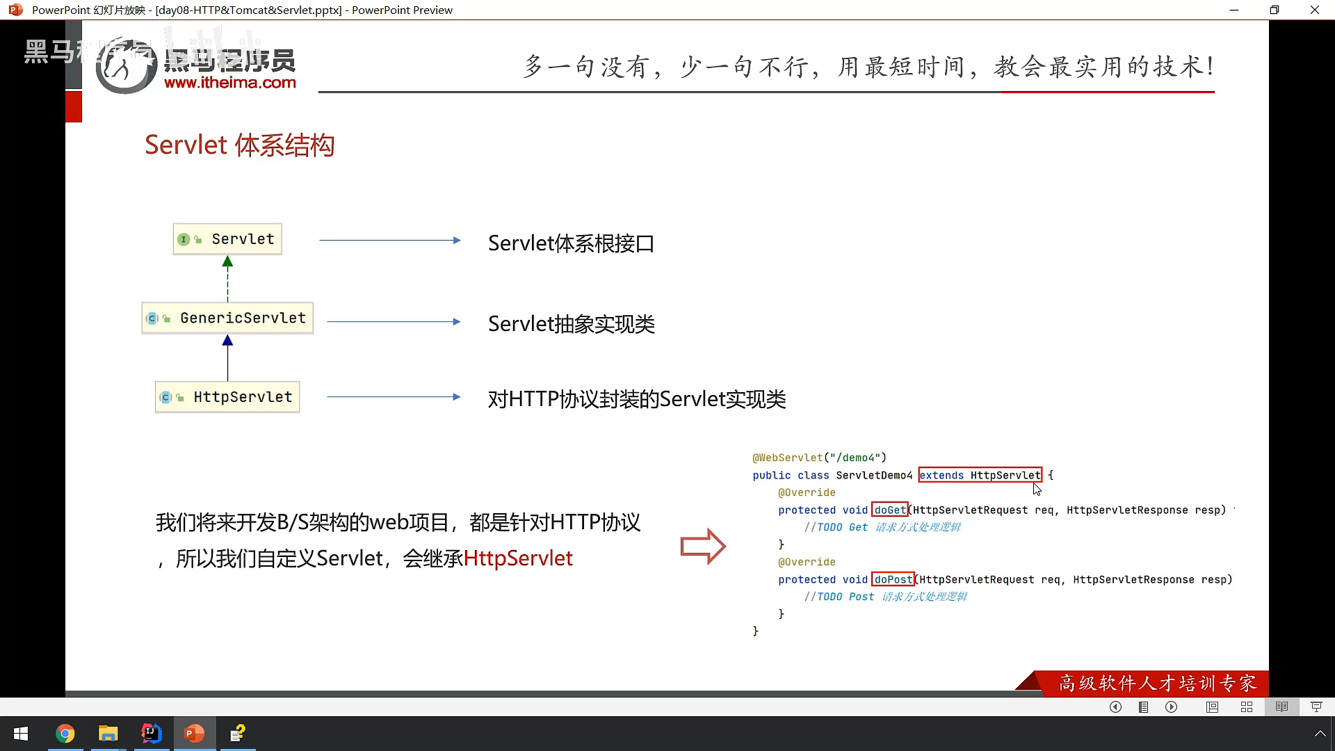
Task: Click the www.itheima.com link text
Action: point(230,82)
